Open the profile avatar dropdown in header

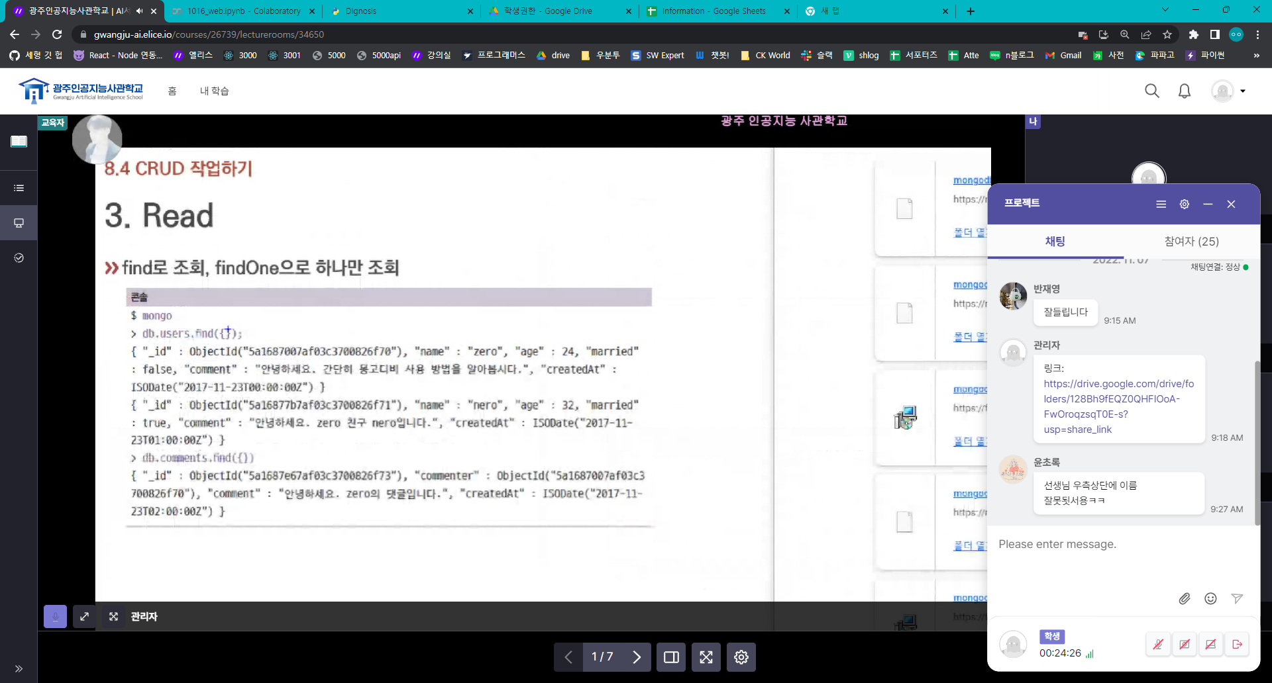click(x=1228, y=91)
